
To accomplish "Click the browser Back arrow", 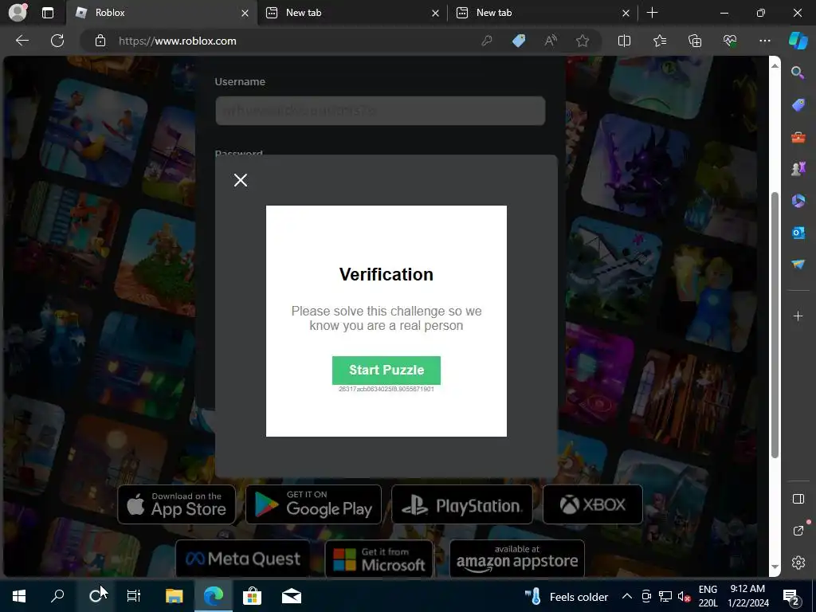I will (22, 41).
